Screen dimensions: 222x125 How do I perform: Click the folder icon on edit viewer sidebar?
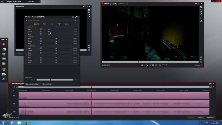pos(201,7)
